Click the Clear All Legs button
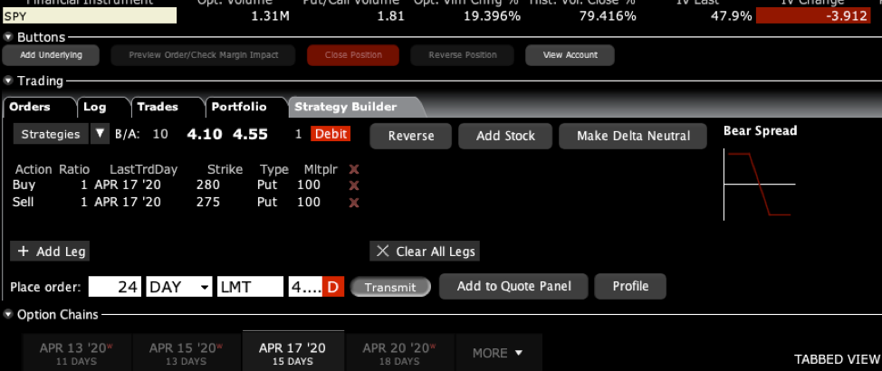Viewport: 882px width, 371px height. (425, 251)
